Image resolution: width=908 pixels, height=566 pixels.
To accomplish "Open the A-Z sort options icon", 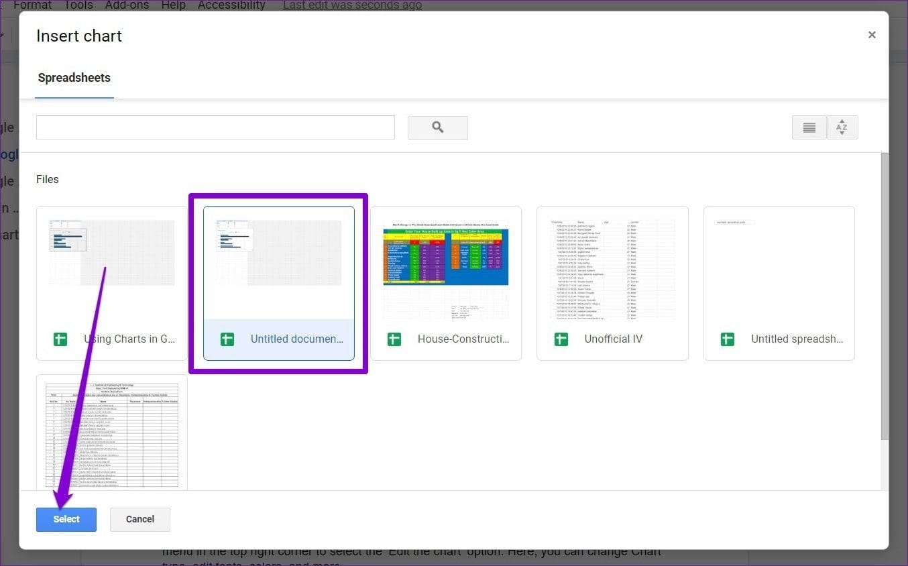I will (x=842, y=127).
